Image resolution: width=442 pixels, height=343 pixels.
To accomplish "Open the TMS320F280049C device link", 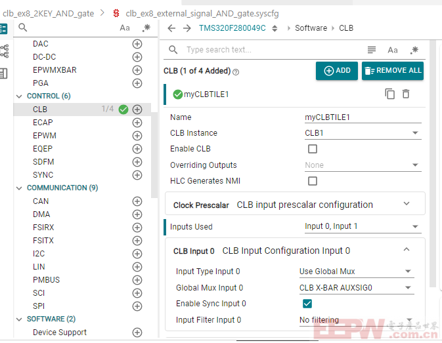I will 232,28.
